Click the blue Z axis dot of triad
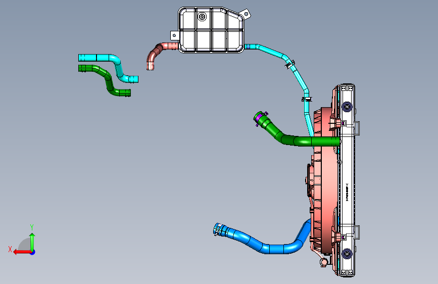 (33, 252)
